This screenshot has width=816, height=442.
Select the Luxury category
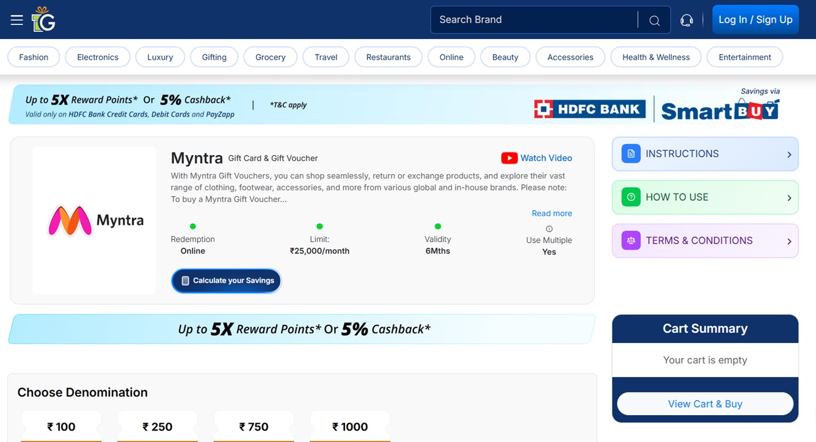(160, 57)
